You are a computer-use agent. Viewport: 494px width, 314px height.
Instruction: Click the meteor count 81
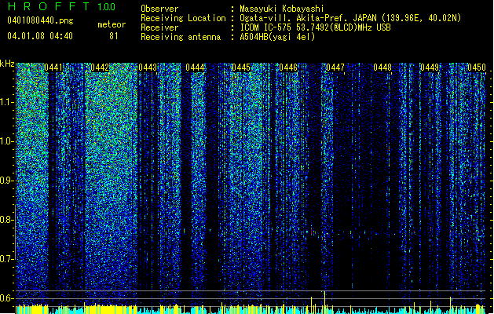(113, 36)
